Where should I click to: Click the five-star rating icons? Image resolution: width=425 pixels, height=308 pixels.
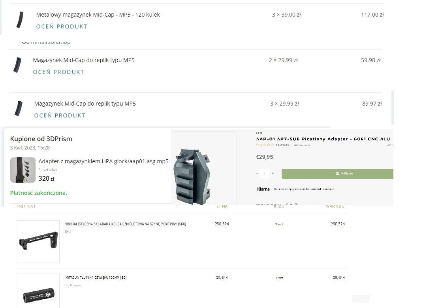(x=265, y=145)
